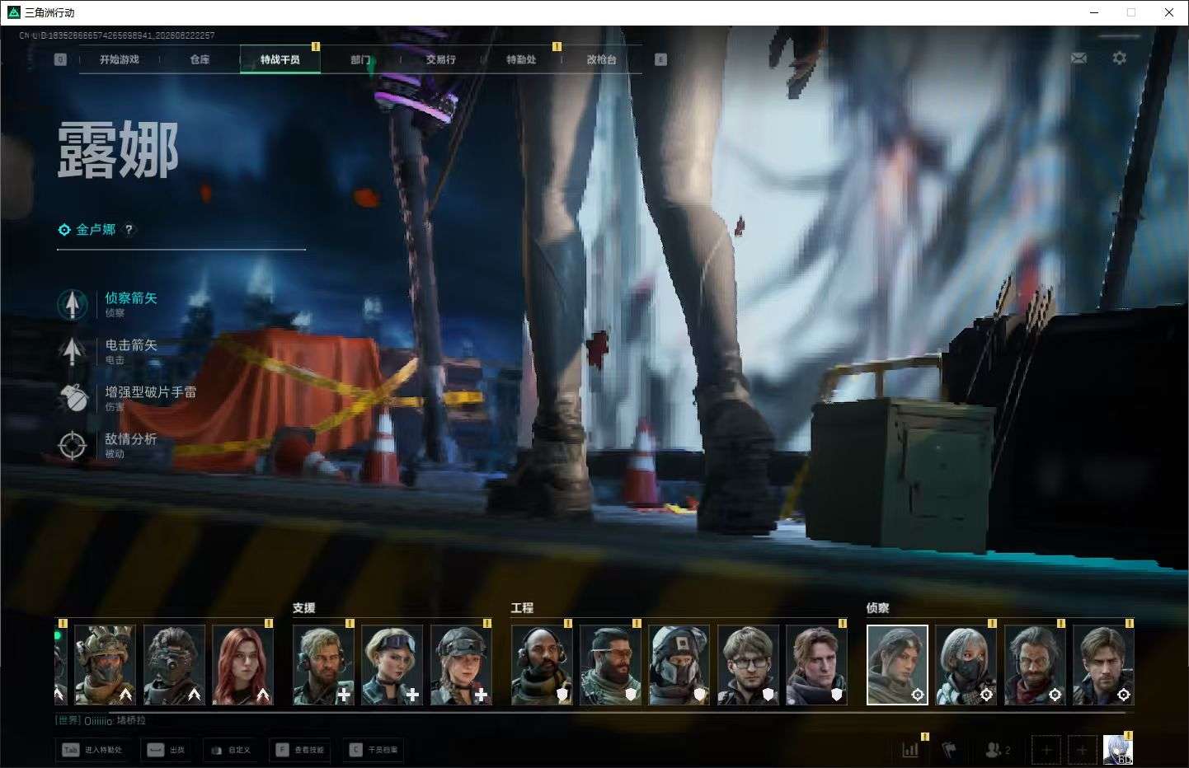This screenshot has width=1189, height=768.
Task: Click the 查看技能 view skills button
Action: click(x=299, y=750)
